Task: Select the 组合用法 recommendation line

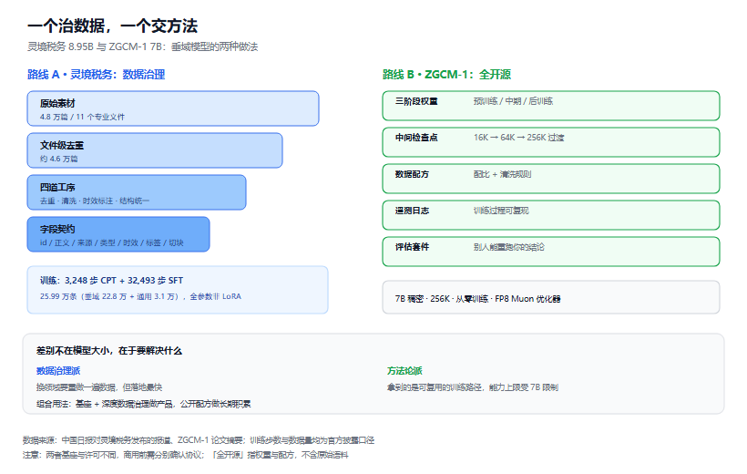Action: [x=143, y=404]
